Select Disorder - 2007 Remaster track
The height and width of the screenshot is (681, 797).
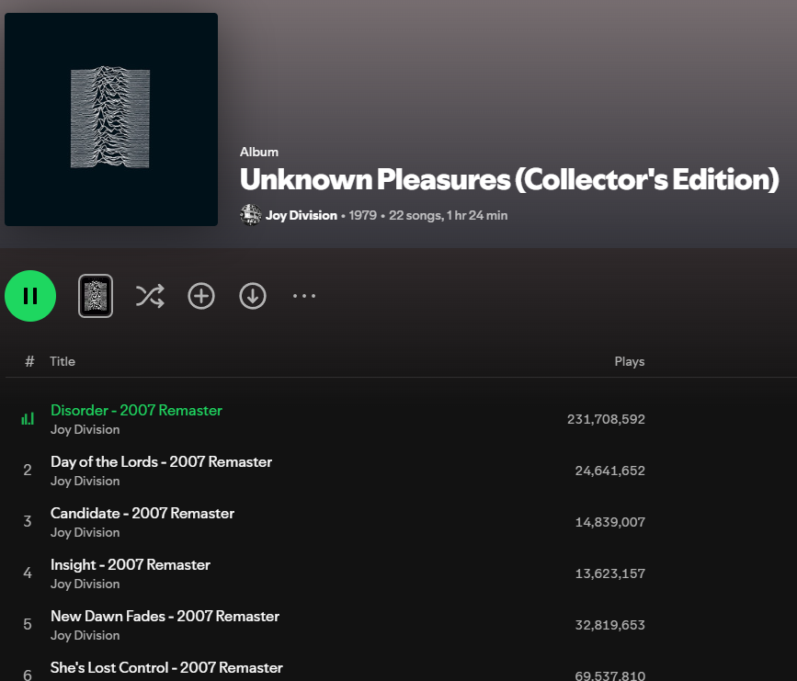[136, 410]
